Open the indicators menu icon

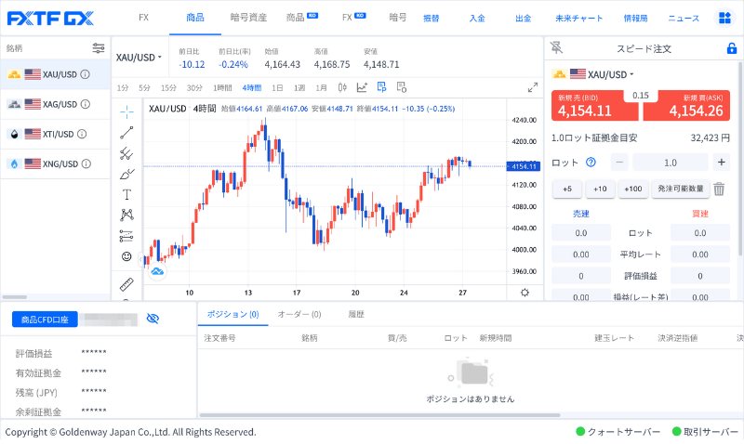point(362,87)
